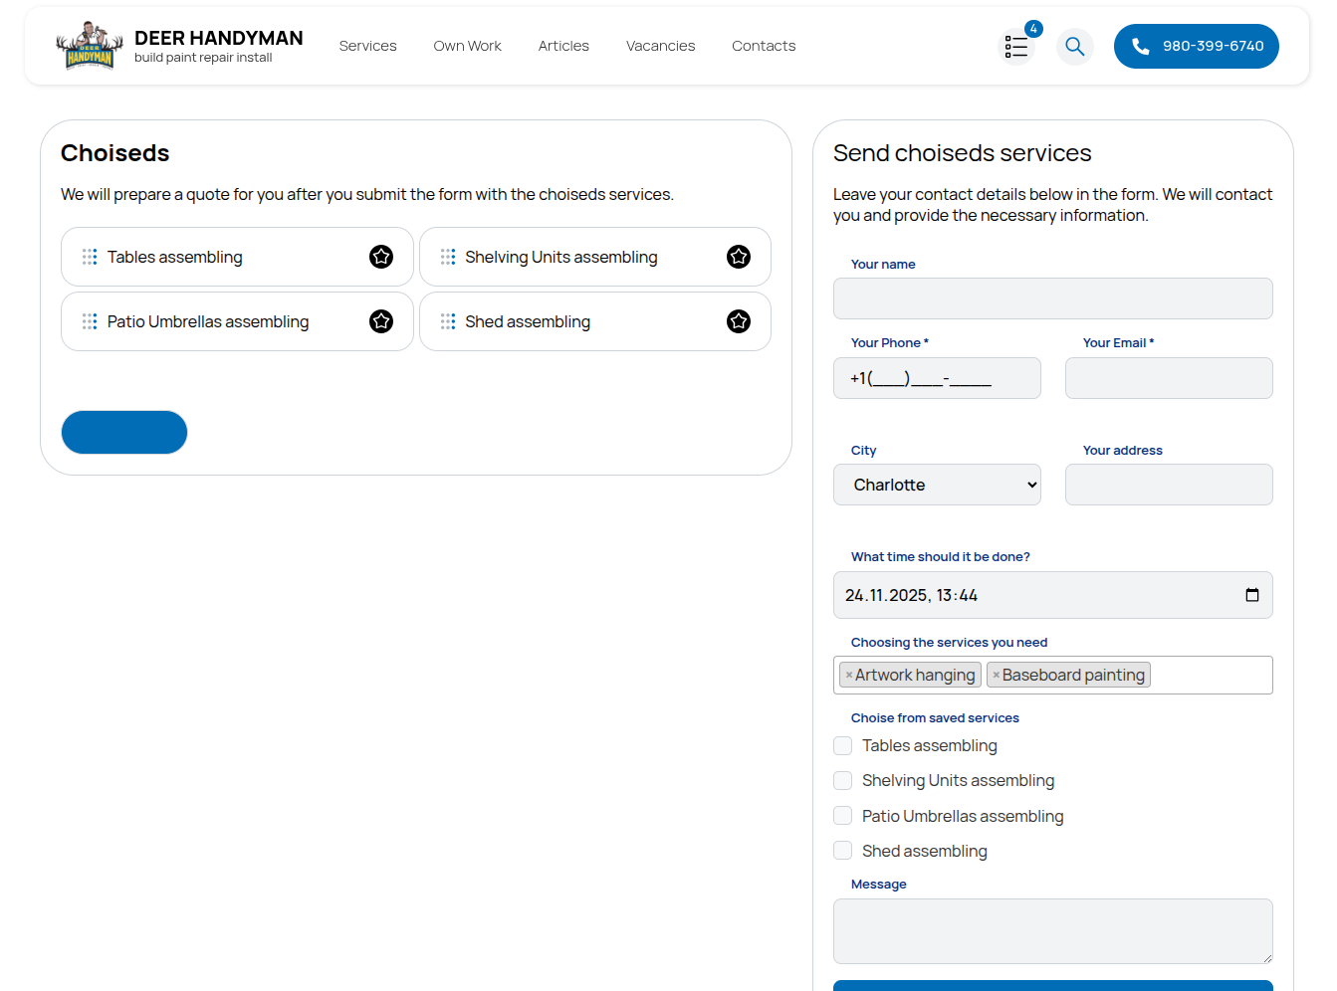Enable the Shelving Units assembling checkbox
1337x991 pixels.
click(843, 781)
